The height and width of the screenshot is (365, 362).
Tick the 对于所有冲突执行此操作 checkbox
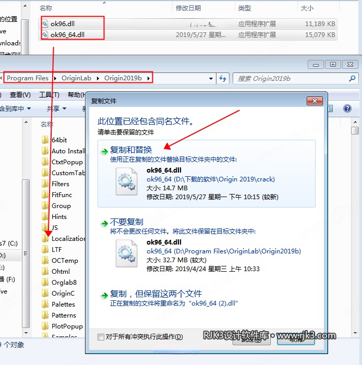101,337
